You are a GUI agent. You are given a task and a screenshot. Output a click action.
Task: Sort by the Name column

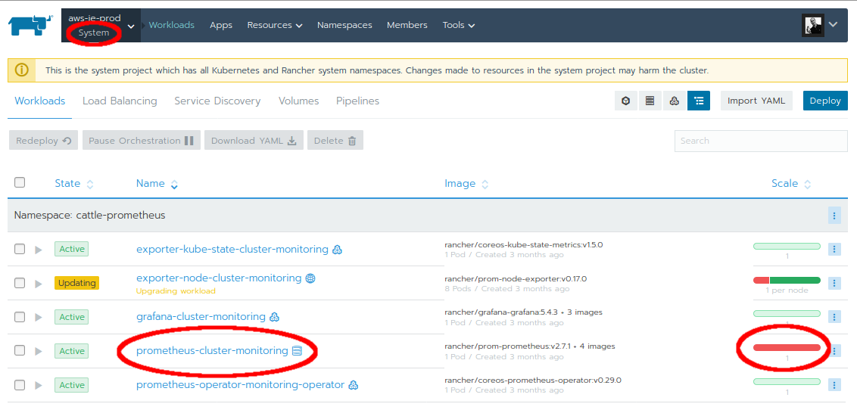(x=157, y=184)
